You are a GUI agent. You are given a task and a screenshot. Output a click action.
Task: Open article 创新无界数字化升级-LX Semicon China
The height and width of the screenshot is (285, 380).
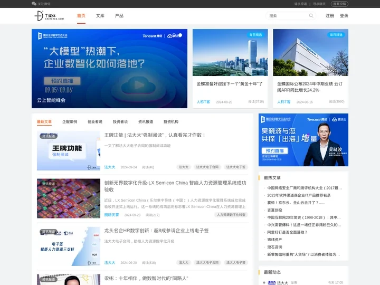click(175, 186)
